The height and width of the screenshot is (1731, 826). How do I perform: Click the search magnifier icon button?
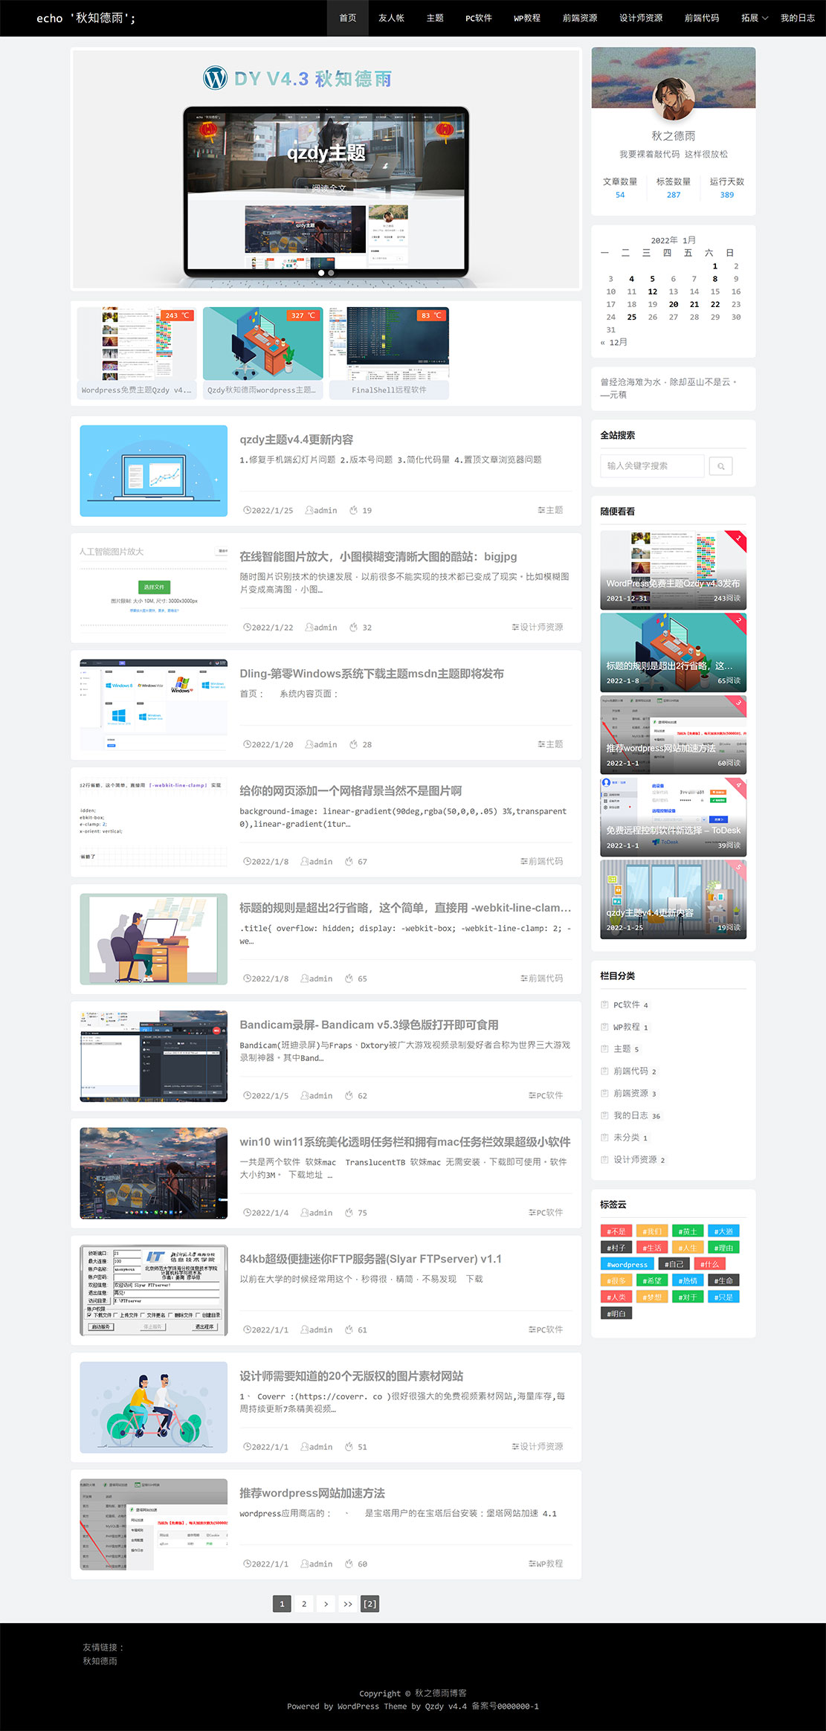point(720,466)
